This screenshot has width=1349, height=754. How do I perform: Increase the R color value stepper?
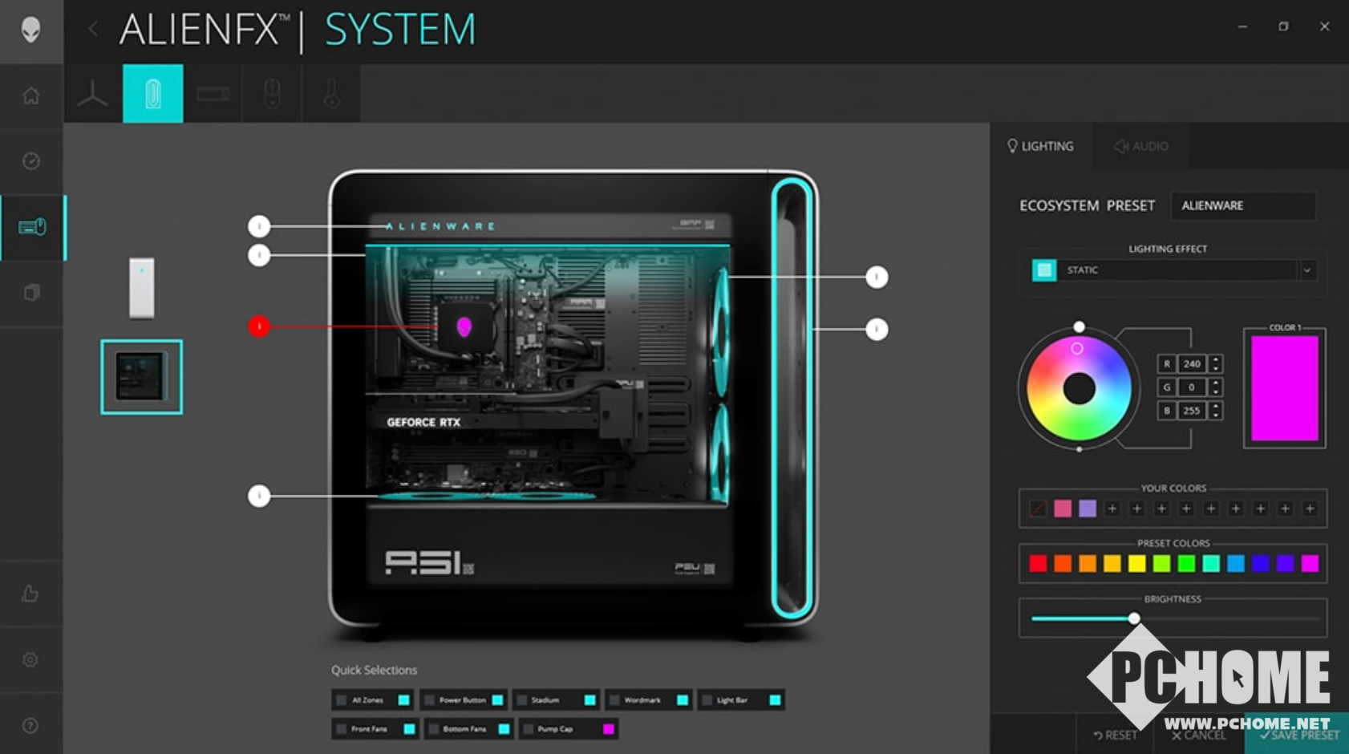1216,359
